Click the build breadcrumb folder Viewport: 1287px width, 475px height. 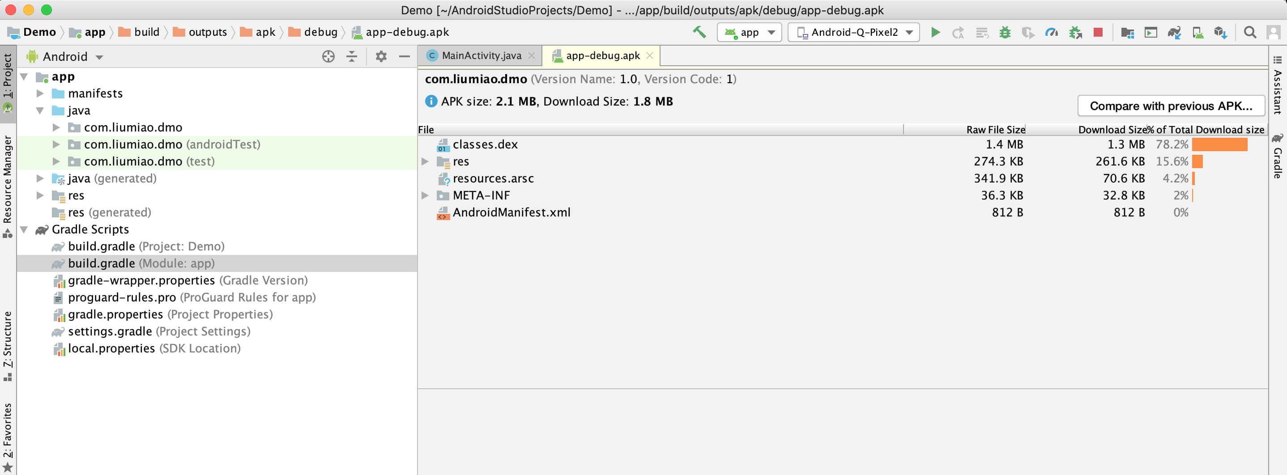click(139, 33)
